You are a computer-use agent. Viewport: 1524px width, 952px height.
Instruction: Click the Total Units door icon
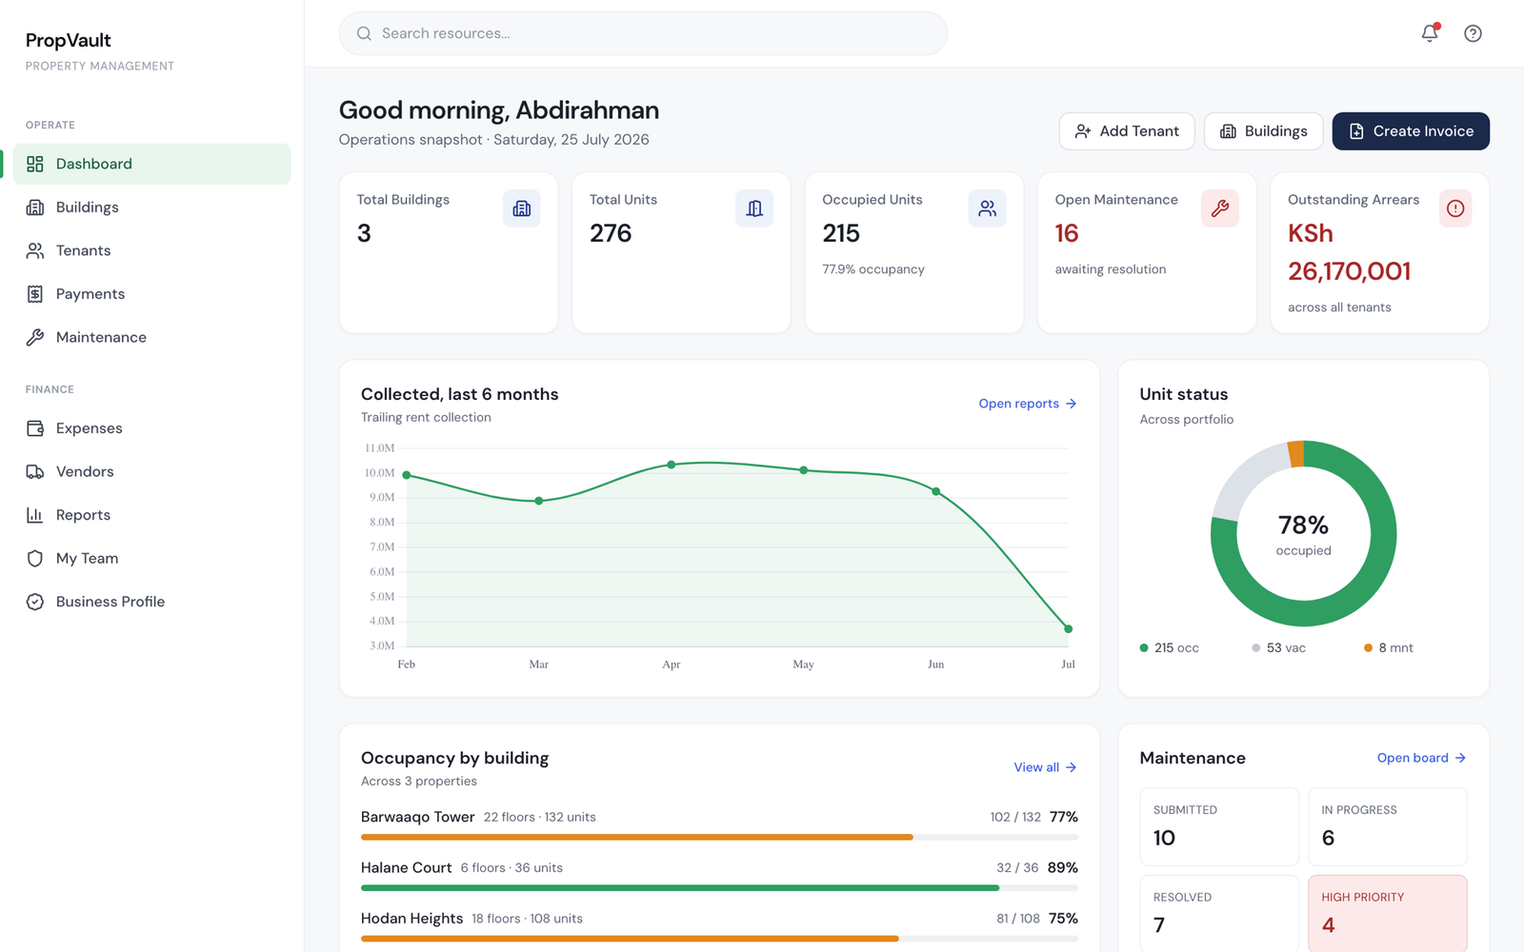pos(754,208)
